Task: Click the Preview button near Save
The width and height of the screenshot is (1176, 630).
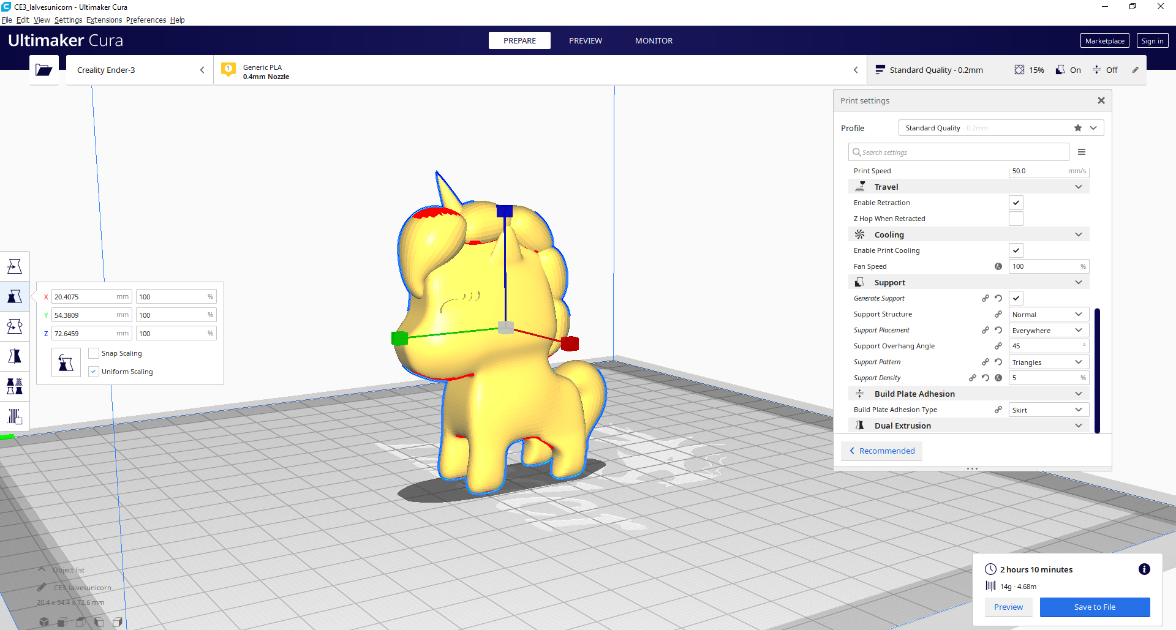Action: pos(1008,607)
